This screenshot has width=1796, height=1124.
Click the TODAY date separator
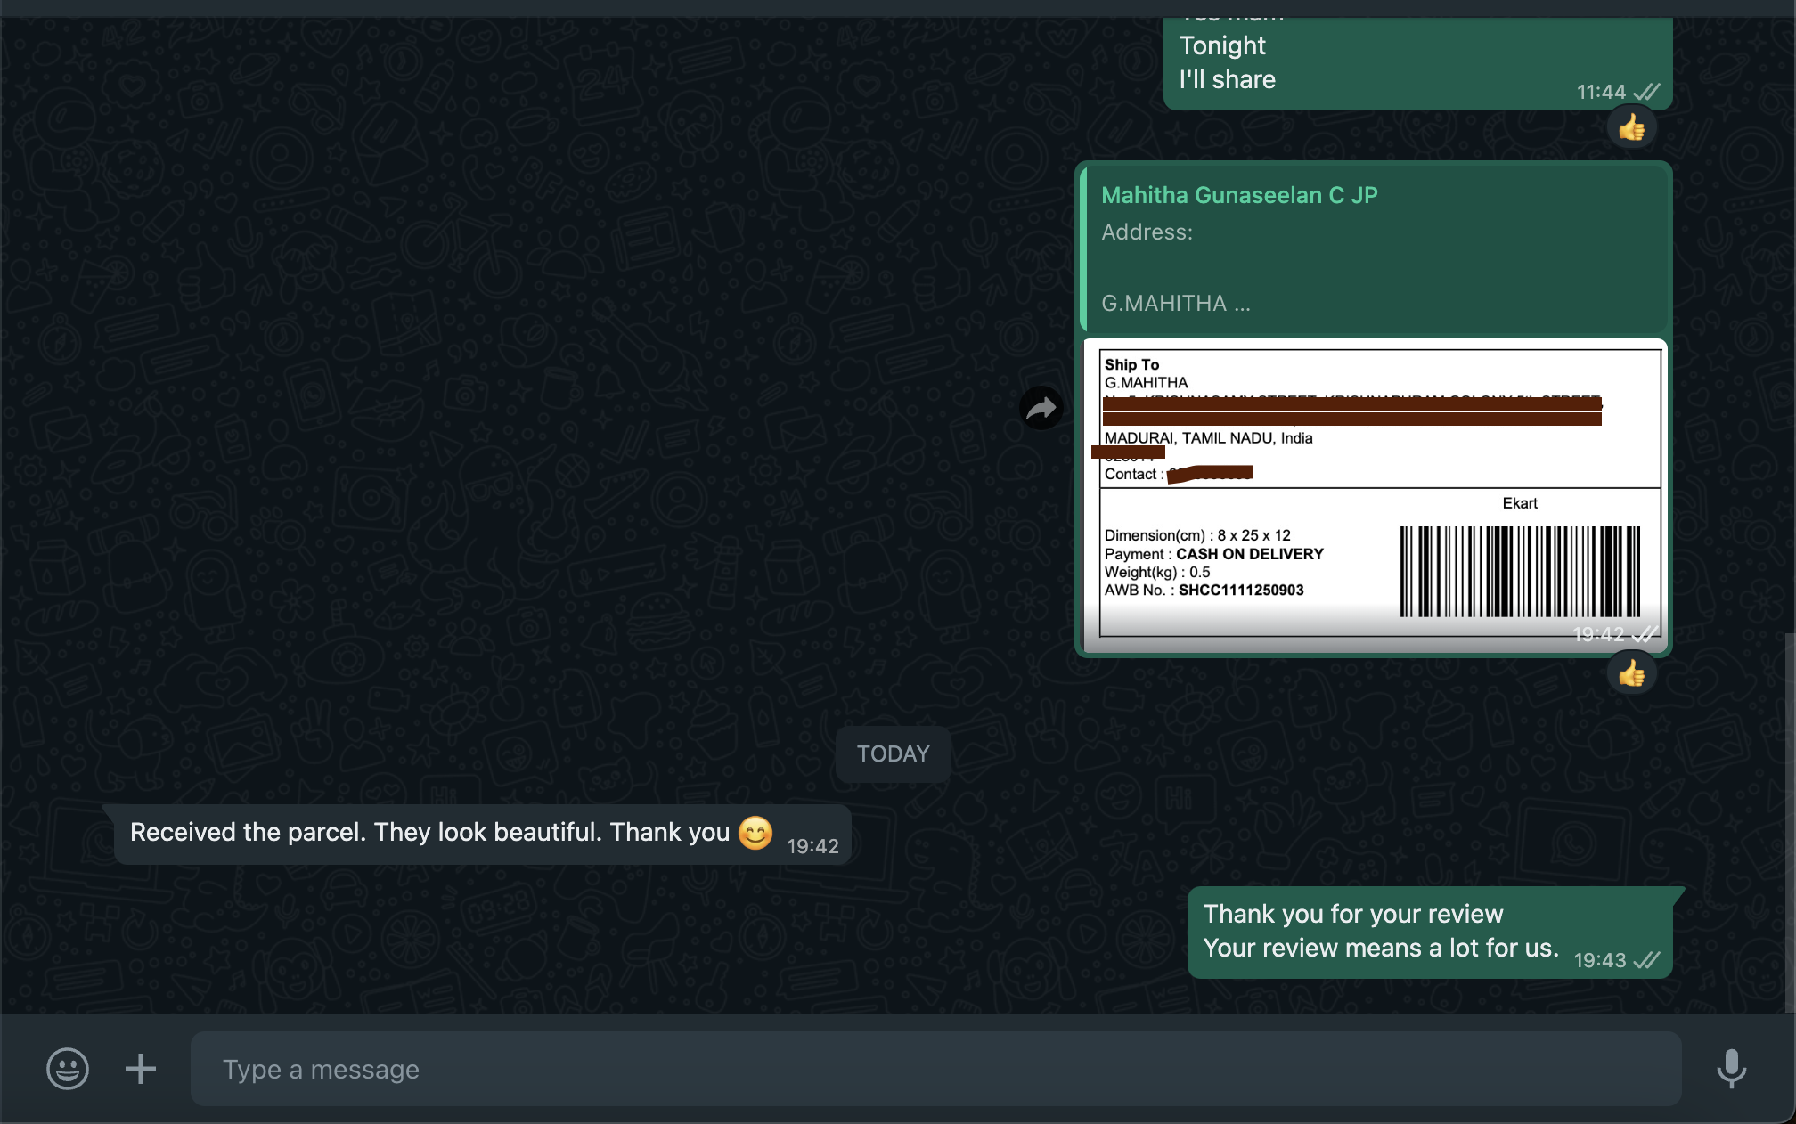tap(893, 754)
